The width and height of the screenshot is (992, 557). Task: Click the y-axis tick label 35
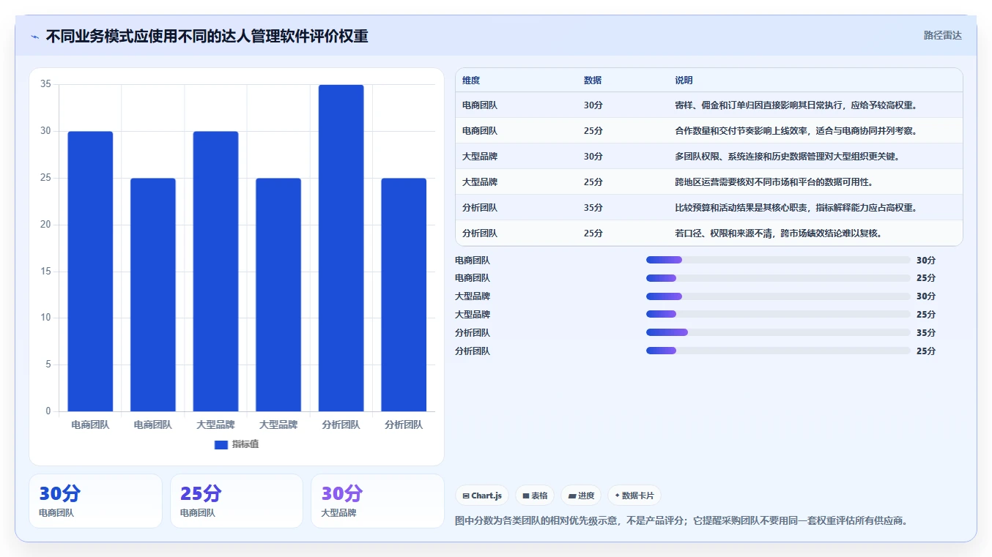point(45,84)
